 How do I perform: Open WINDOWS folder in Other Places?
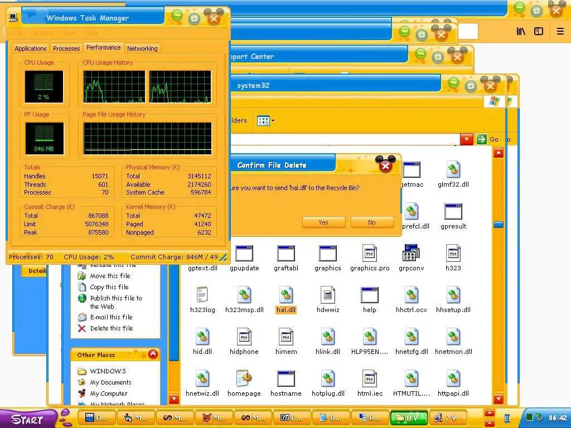coord(108,371)
